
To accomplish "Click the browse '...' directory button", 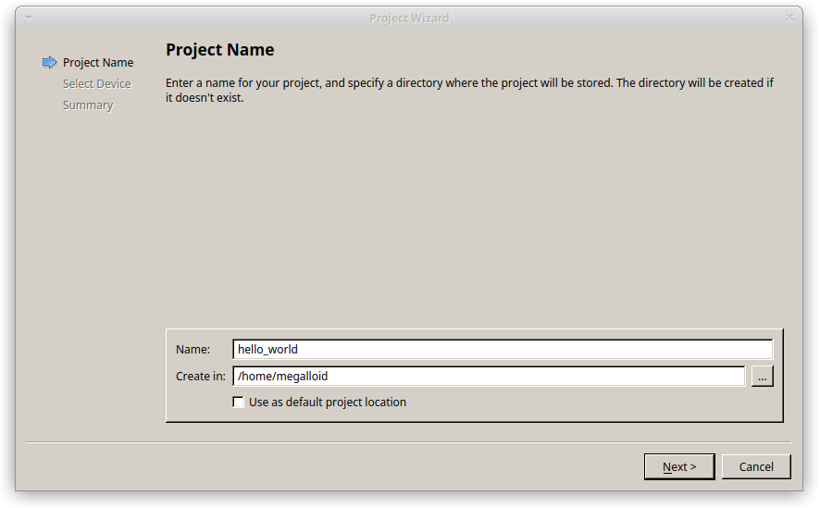I will pyautogui.click(x=762, y=377).
